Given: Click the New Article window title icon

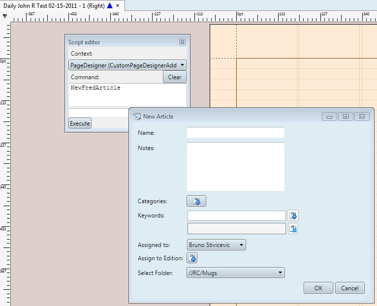Looking at the screenshot, I should [x=137, y=116].
